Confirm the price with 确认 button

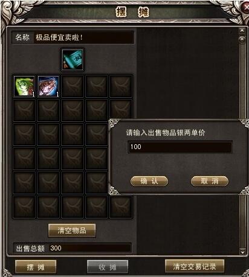coord(149,181)
